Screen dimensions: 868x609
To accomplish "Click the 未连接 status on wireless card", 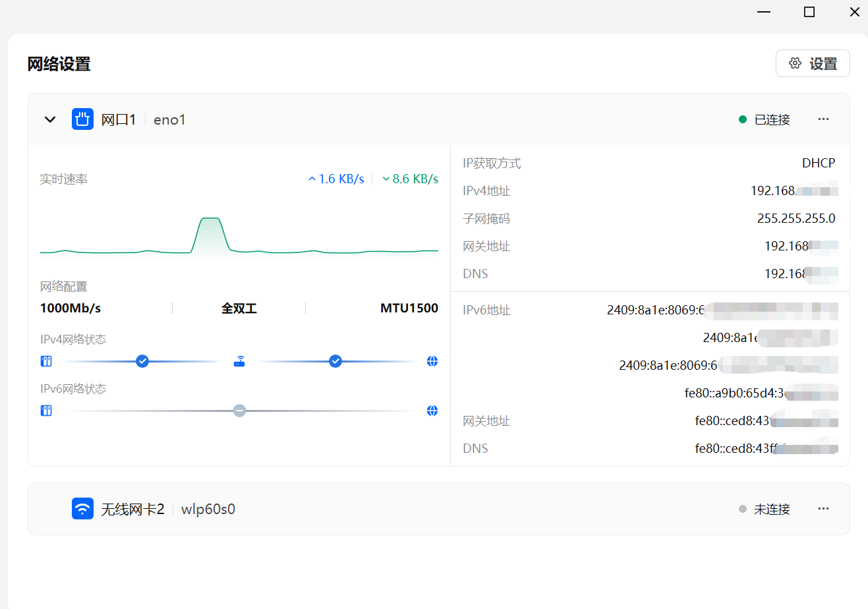I will point(772,509).
